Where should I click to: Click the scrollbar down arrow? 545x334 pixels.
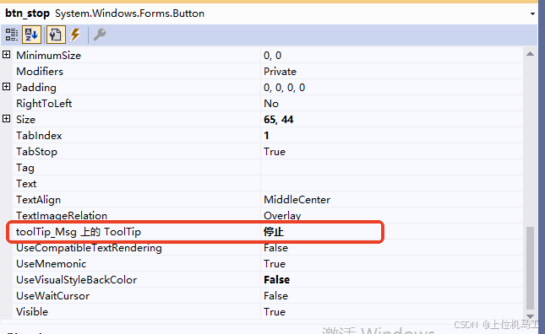pos(530,316)
